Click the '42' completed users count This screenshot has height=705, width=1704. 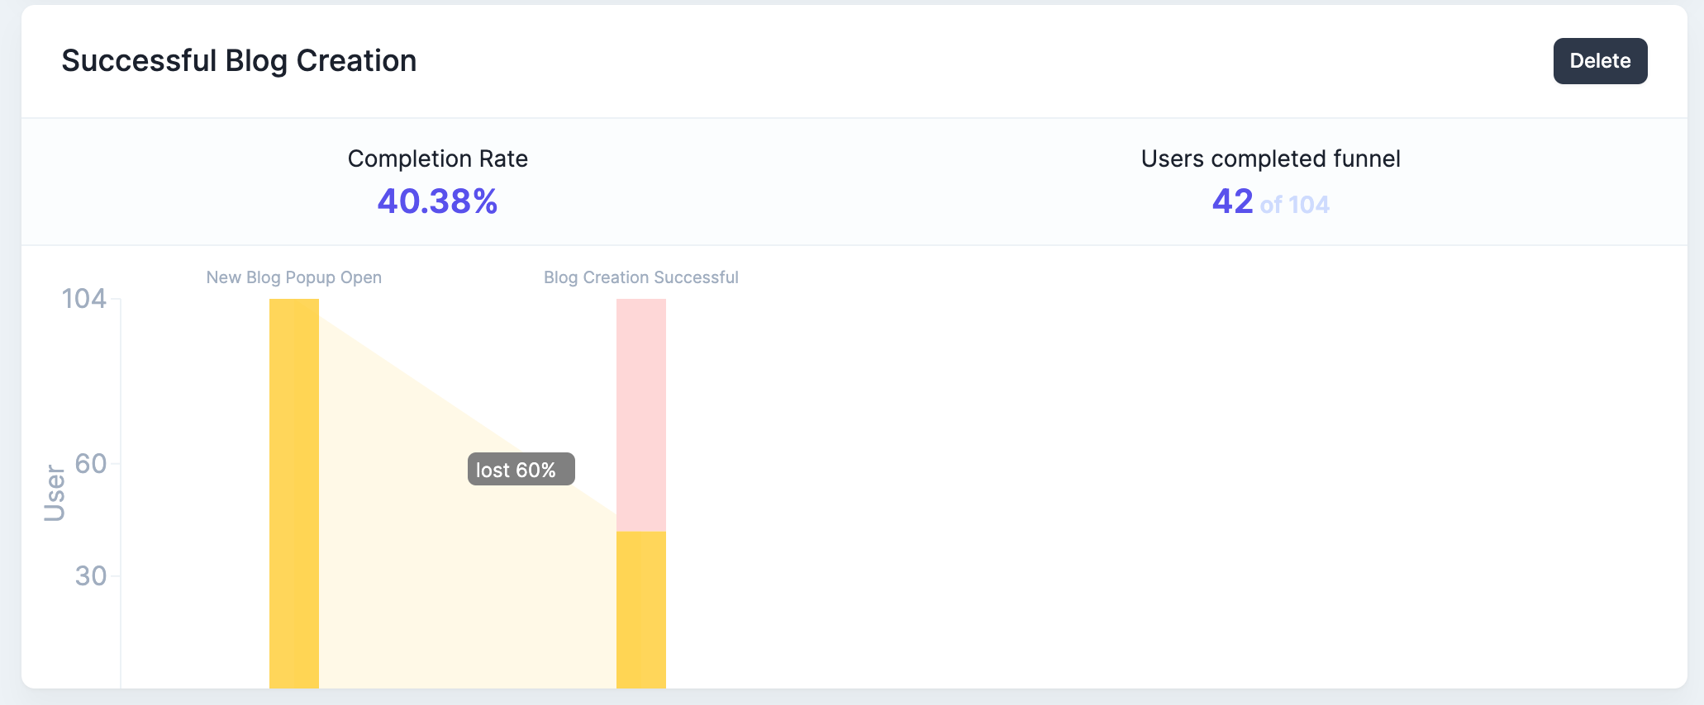tap(1232, 201)
